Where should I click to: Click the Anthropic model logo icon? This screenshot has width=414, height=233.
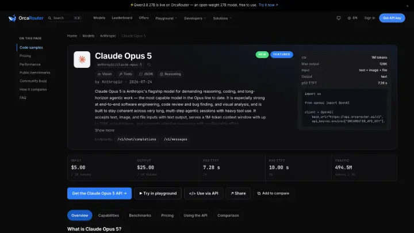point(82,59)
